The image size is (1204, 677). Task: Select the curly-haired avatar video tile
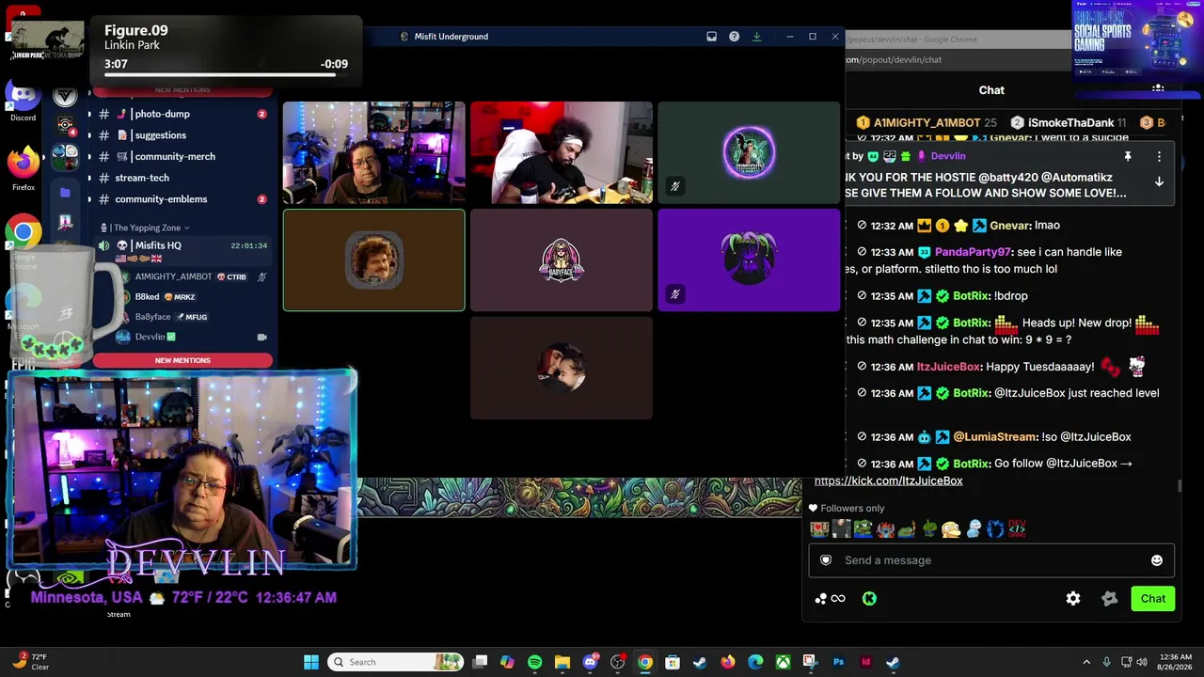(374, 260)
